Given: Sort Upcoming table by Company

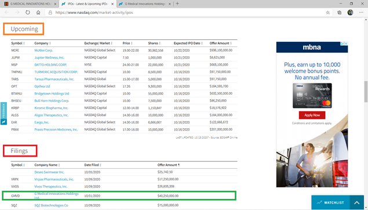Looking at the screenshot, I should pyautogui.click(x=42, y=44).
